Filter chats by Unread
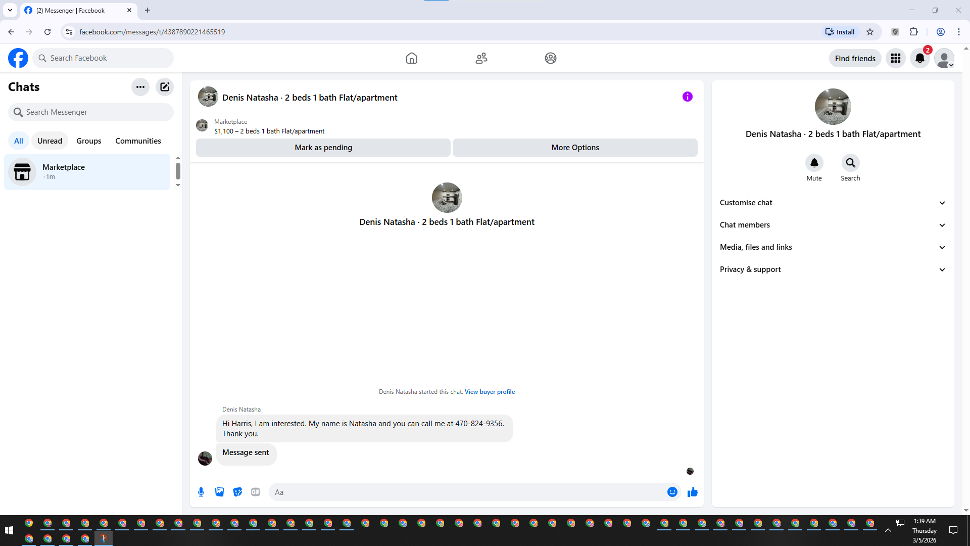Screen dimensions: 970x546 point(50,141)
